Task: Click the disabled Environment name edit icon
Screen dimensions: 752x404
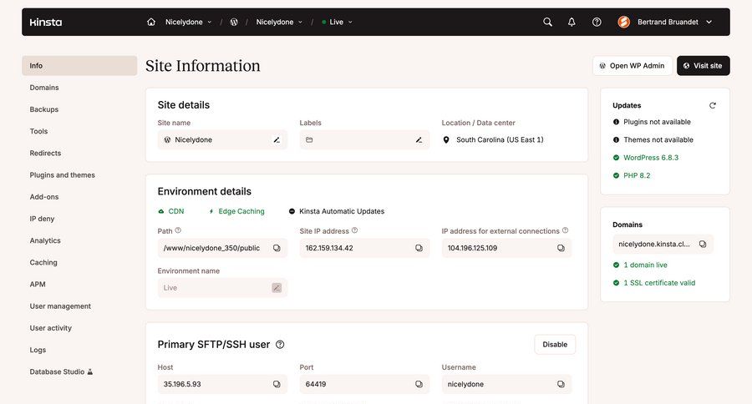Action: (277, 288)
